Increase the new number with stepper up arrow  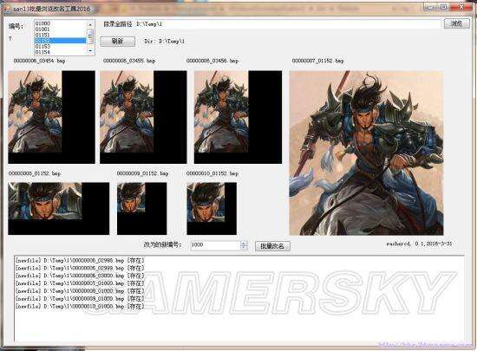(244, 243)
